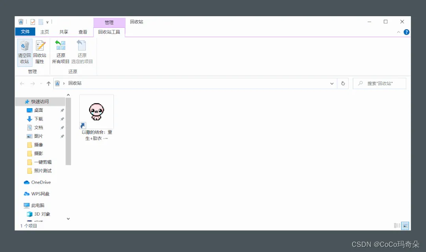Open Recycle Bin properties (回收站属性)
This screenshot has width=426, height=252.
40,52
